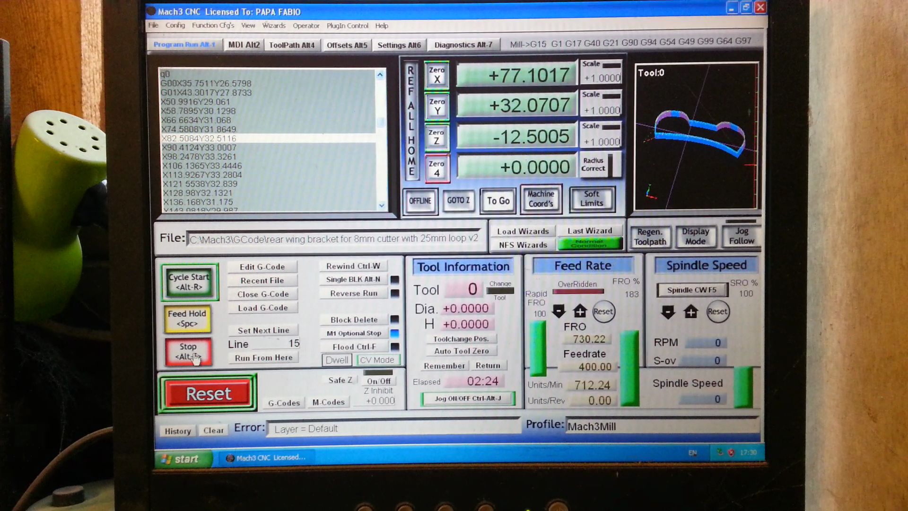Switch to the Diagnostics Alt-7 tab
Screen dimensions: 908x511
463,45
